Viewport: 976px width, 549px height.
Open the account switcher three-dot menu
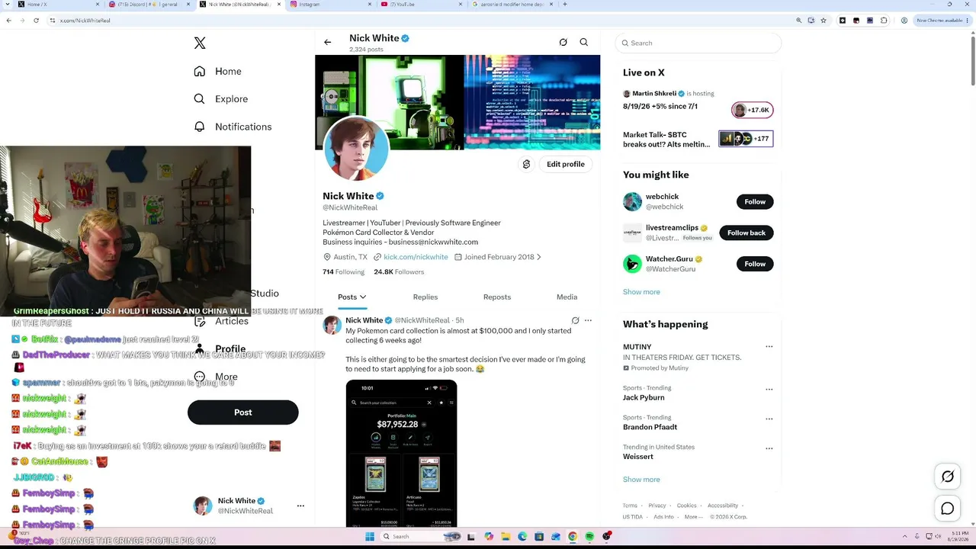[x=300, y=506]
